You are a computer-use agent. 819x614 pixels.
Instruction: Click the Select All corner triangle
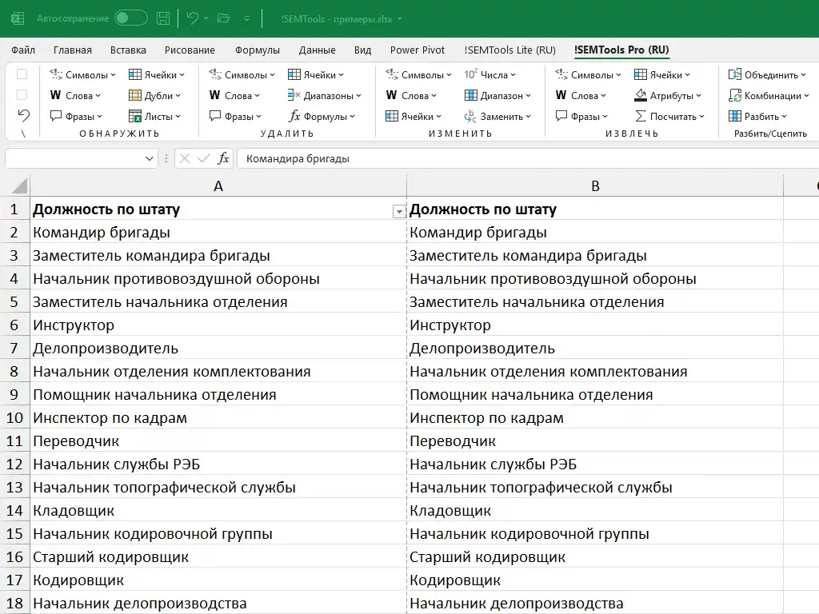click(x=19, y=185)
